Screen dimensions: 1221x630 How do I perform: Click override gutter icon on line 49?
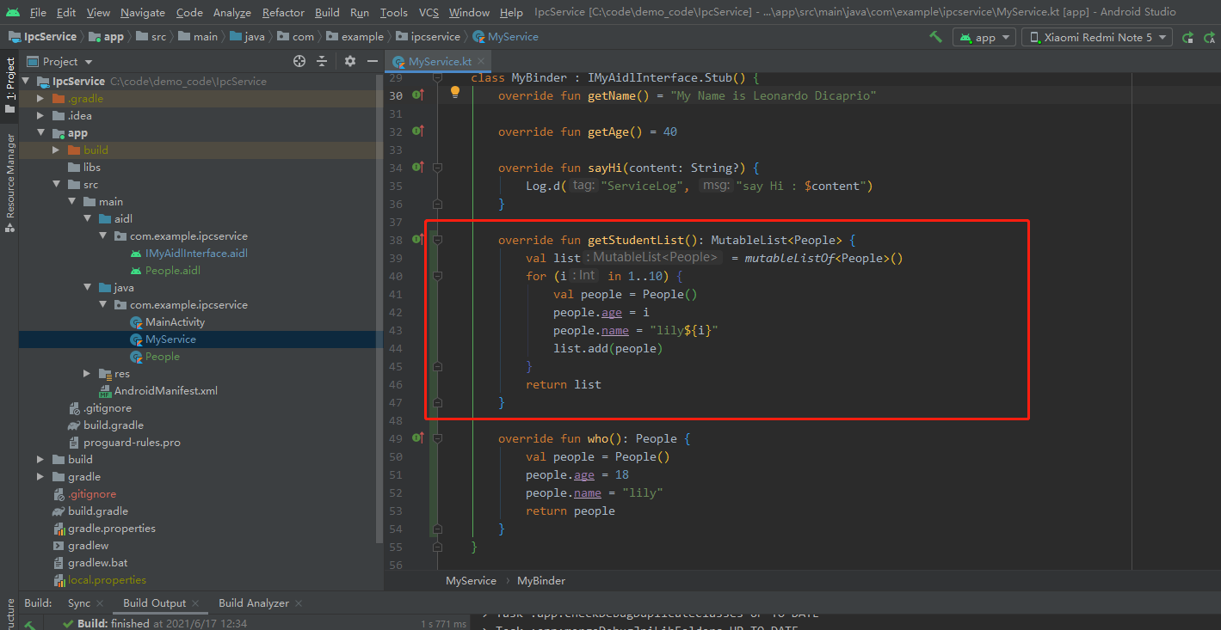coord(418,438)
